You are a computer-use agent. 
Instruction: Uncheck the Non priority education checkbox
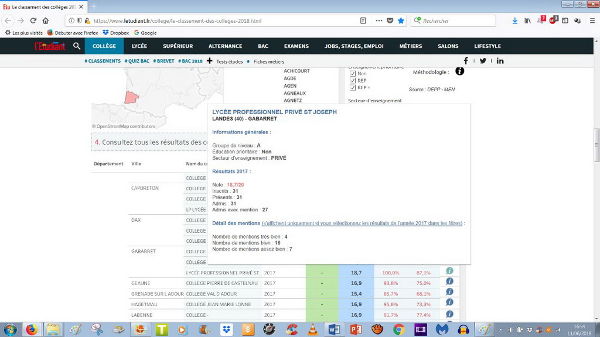pyautogui.click(x=352, y=73)
